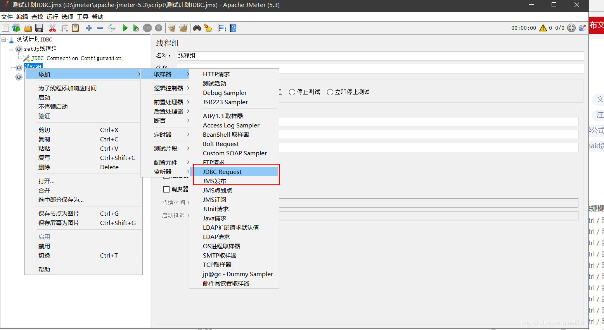604x330 pixels.
Task: Select JDBC Connection Configuration tree item
Action: [76, 58]
